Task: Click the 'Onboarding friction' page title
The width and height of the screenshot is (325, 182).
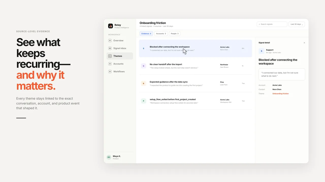Action: [x=153, y=23]
